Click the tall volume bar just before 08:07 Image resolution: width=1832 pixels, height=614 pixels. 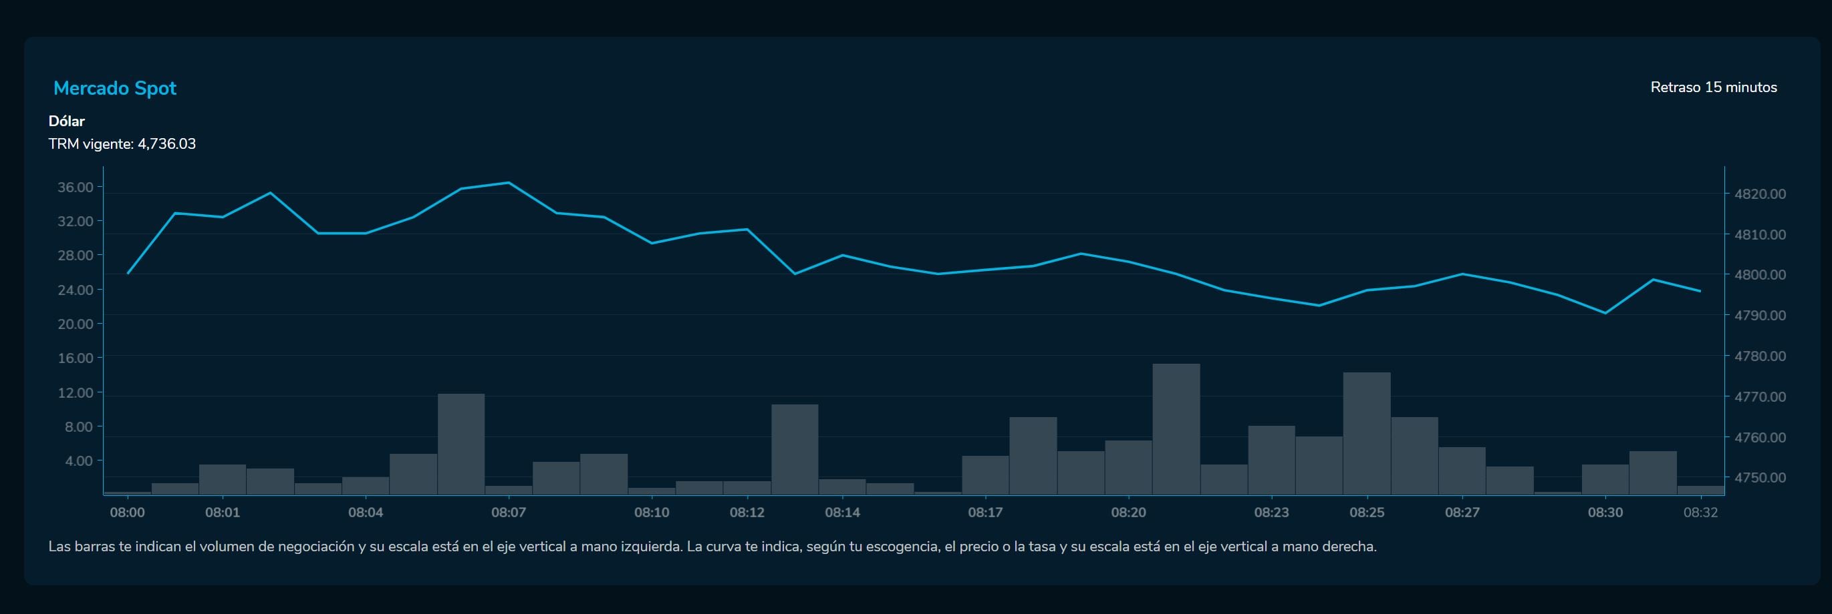tap(461, 444)
